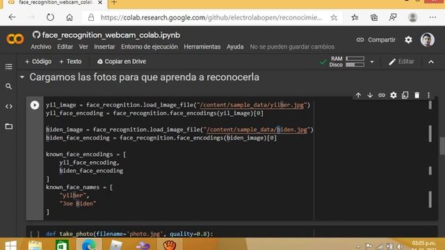This screenshot has width=445, height=250.
Task: Add a code cell with + Código
Action: coord(38,62)
